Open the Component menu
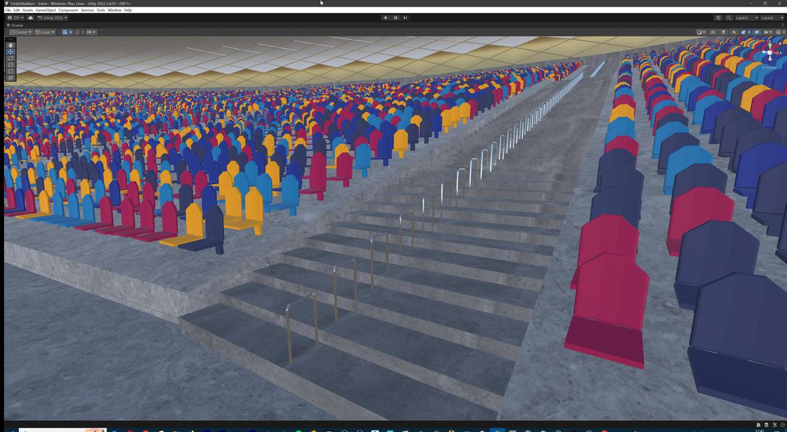787x432 pixels. click(x=68, y=10)
